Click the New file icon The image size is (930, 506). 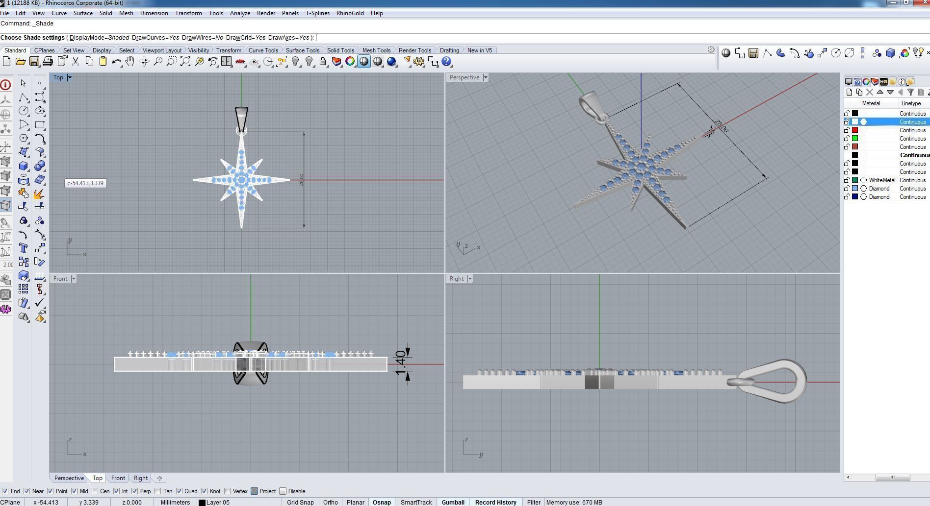(x=7, y=61)
